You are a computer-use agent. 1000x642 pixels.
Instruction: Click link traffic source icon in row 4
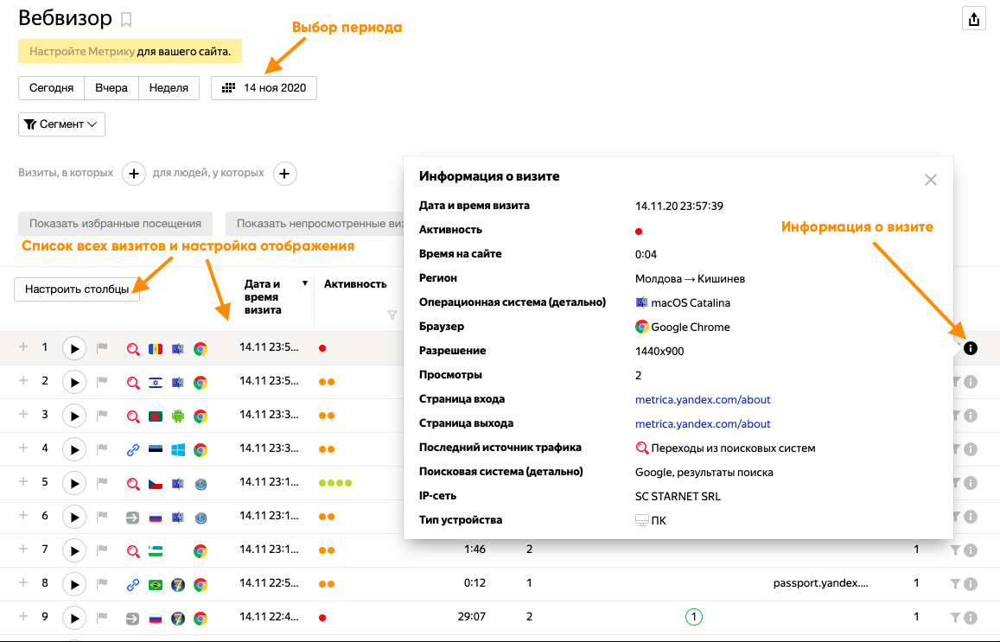[132, 450]
